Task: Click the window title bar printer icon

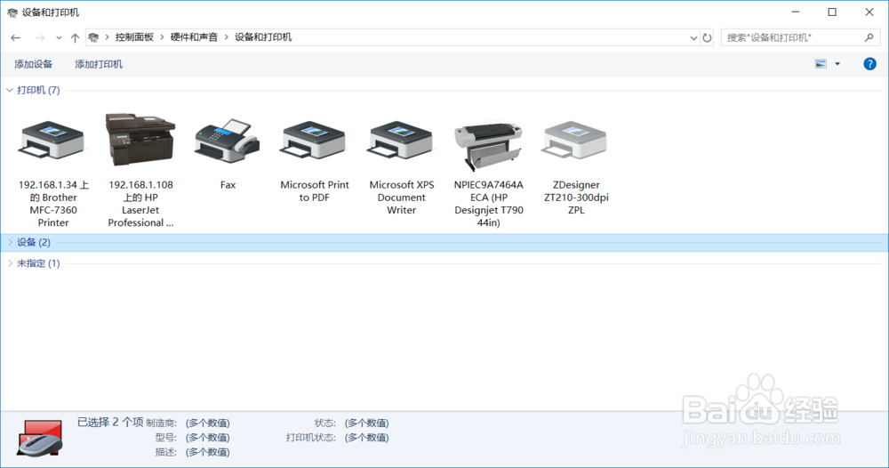Action: coord(12,12)
